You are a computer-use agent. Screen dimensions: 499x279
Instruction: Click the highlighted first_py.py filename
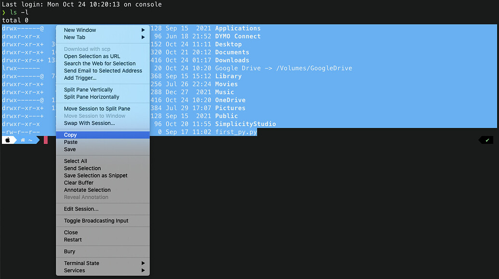tap(235, 132)
